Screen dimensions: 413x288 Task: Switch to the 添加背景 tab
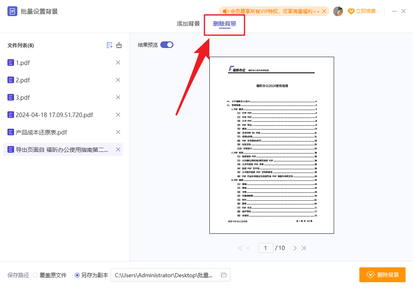coord(188,24)
